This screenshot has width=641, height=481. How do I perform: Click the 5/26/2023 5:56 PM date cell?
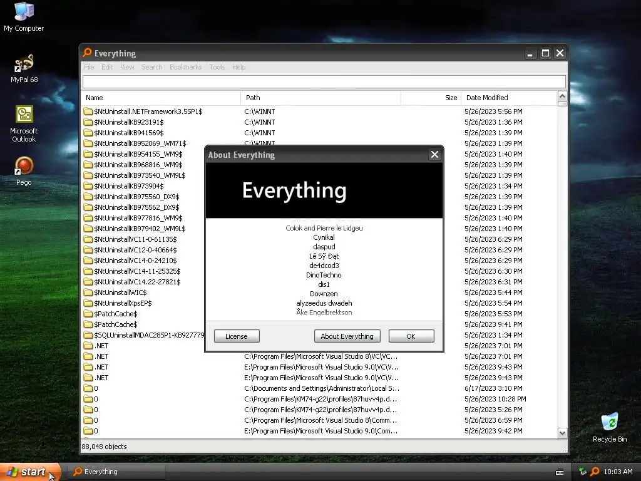coord(493,111)
